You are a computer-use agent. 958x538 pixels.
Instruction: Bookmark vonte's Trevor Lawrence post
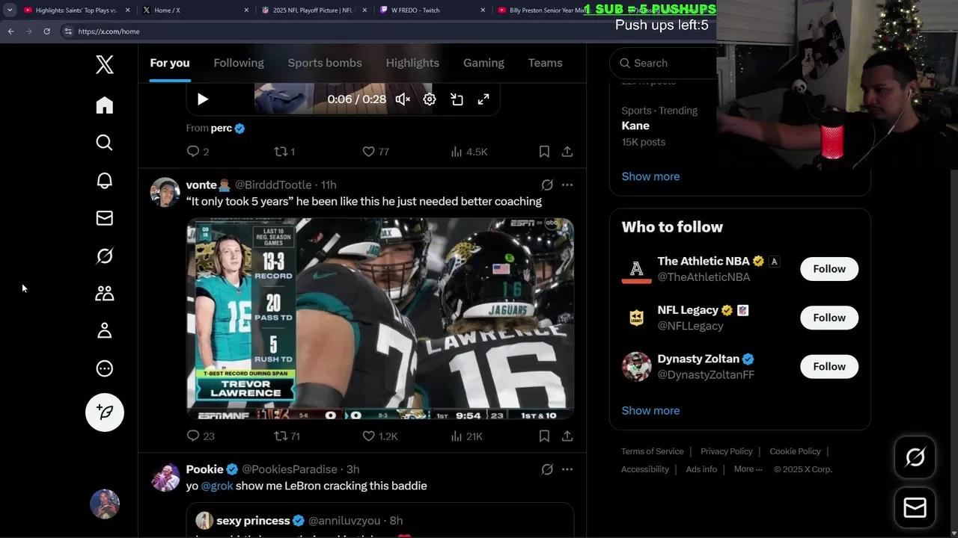544,436
